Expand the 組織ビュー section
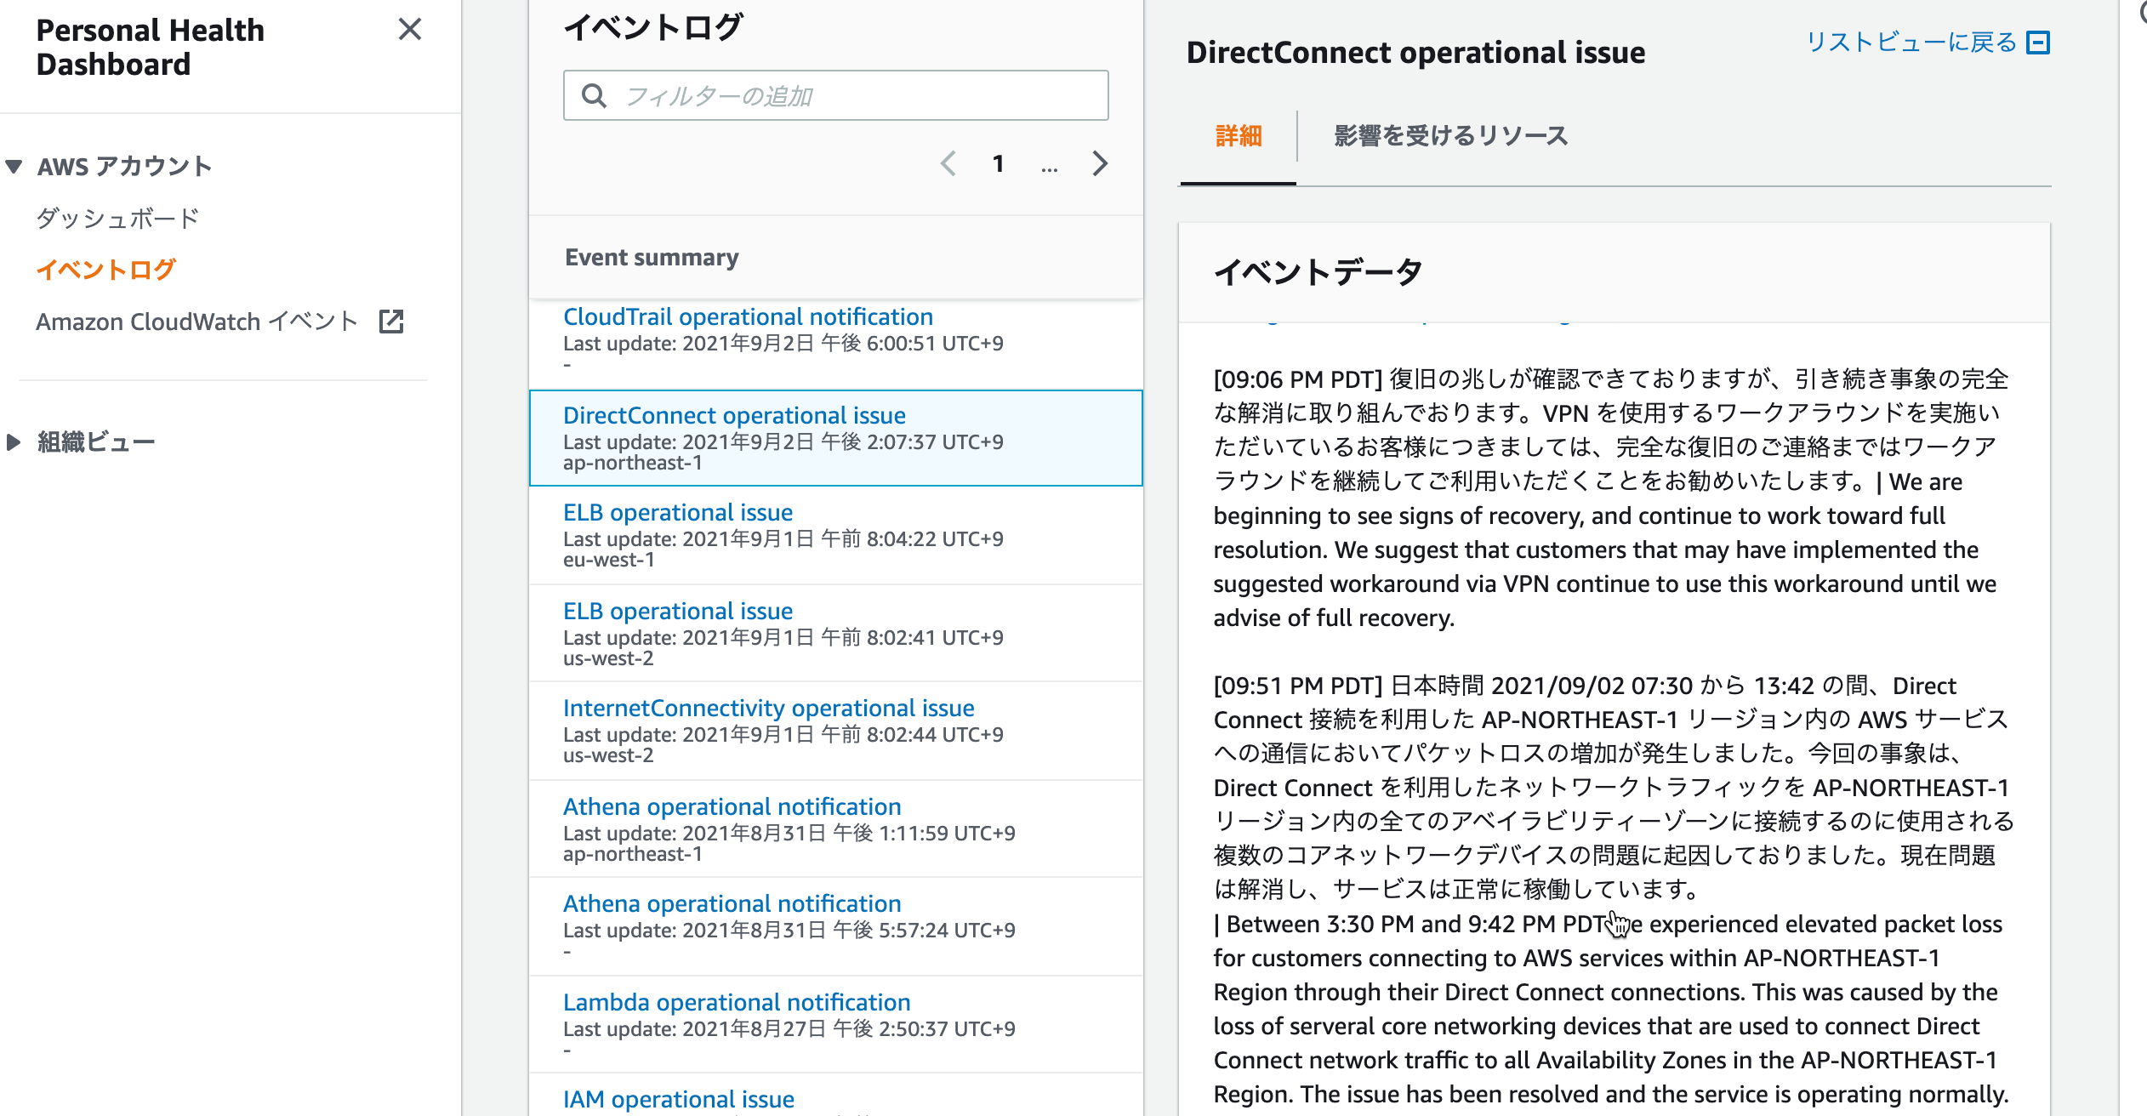 13,442
